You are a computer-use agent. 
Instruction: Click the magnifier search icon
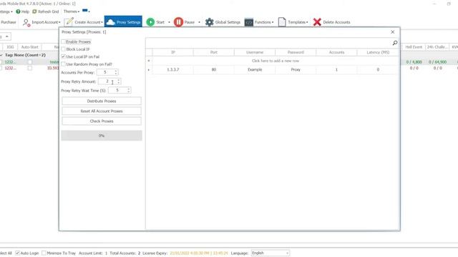395,43
